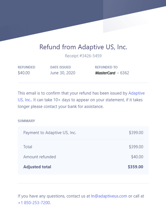166x210 pixels.
Task: Click the payment amount $399.00
Action: coord(136,133)
